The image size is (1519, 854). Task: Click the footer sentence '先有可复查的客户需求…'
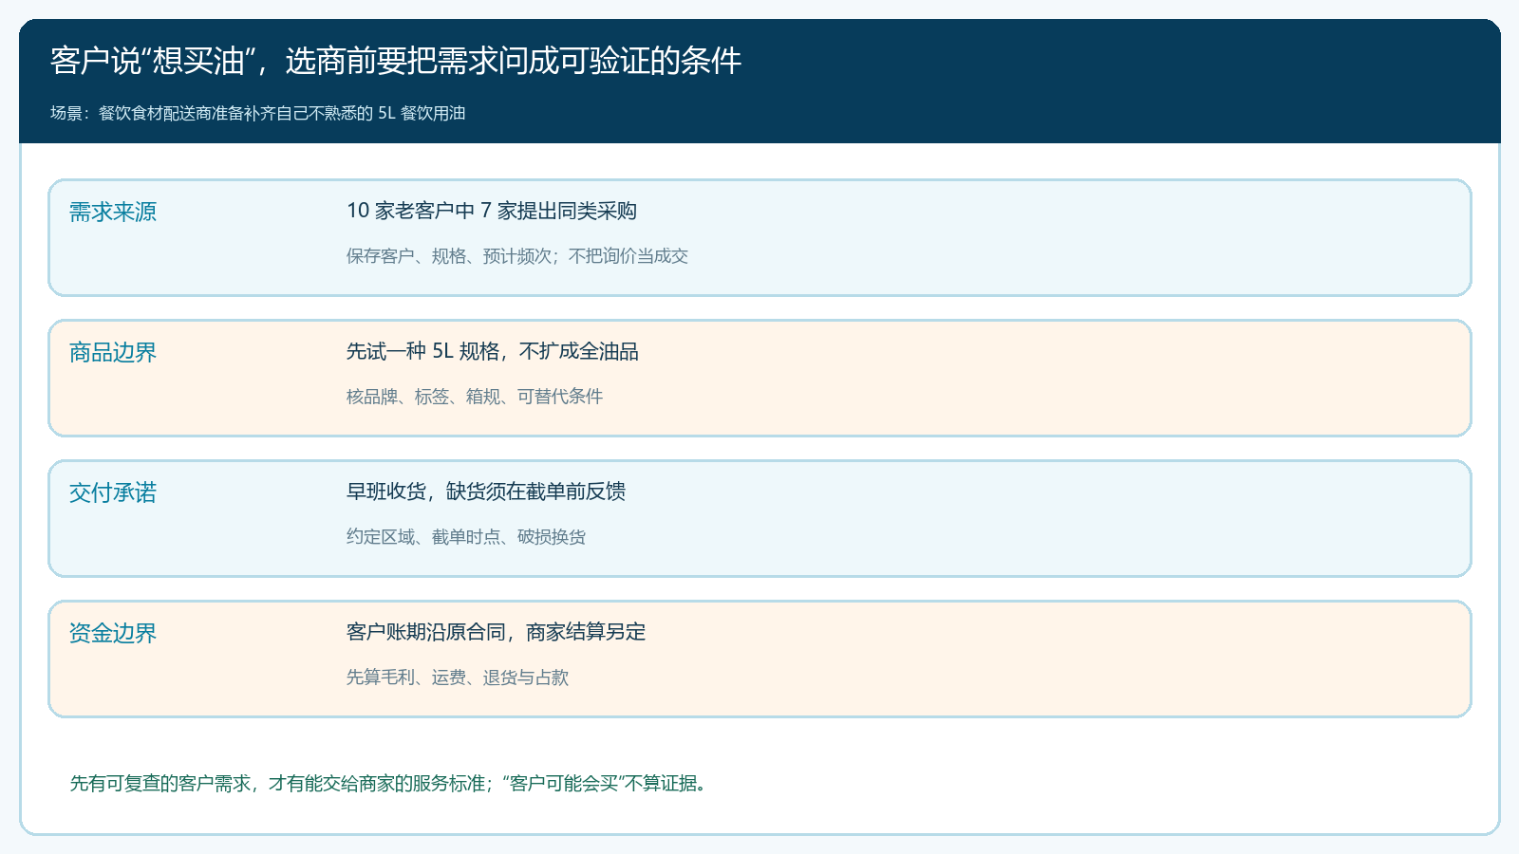point(388,784)
